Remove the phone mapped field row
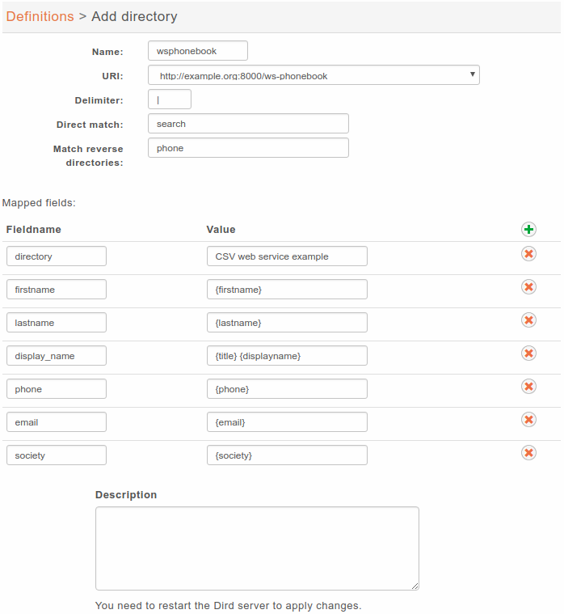 (x=528, y=387)
